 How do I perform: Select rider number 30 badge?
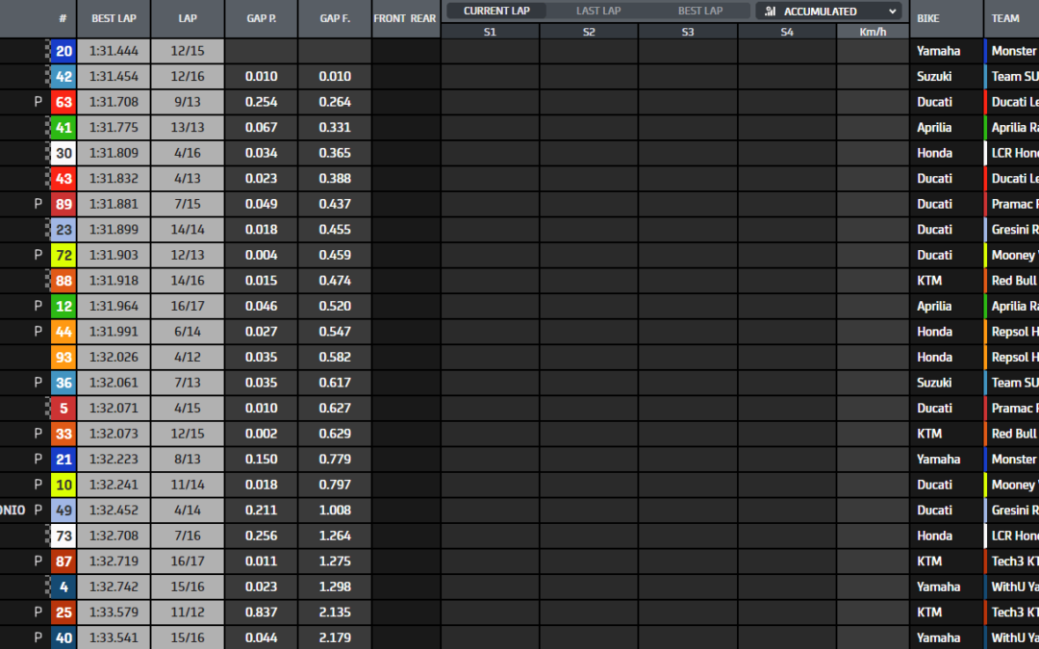click(x=63, y=153)
